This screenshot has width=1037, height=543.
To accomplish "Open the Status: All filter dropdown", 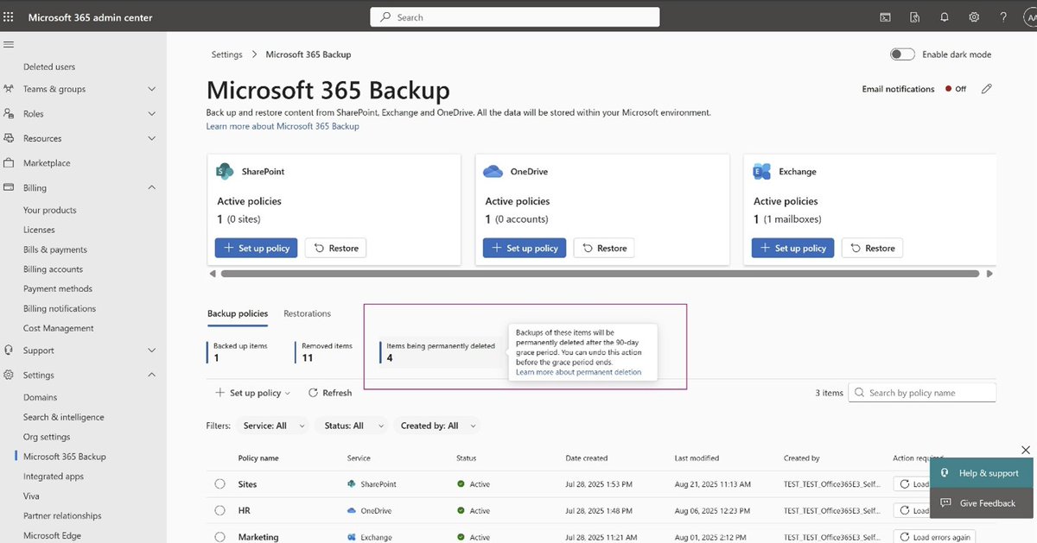I will coord(352,426).
